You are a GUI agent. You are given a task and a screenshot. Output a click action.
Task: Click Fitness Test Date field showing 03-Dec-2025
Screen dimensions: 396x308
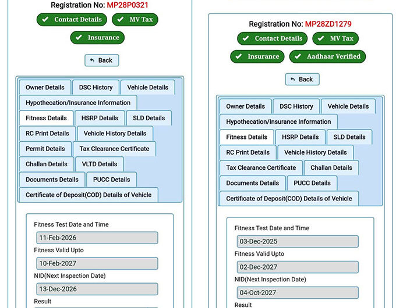point(297,241)
